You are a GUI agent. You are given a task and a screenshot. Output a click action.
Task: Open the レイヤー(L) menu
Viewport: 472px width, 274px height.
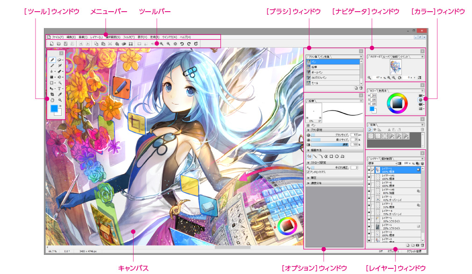click(96, 37)
